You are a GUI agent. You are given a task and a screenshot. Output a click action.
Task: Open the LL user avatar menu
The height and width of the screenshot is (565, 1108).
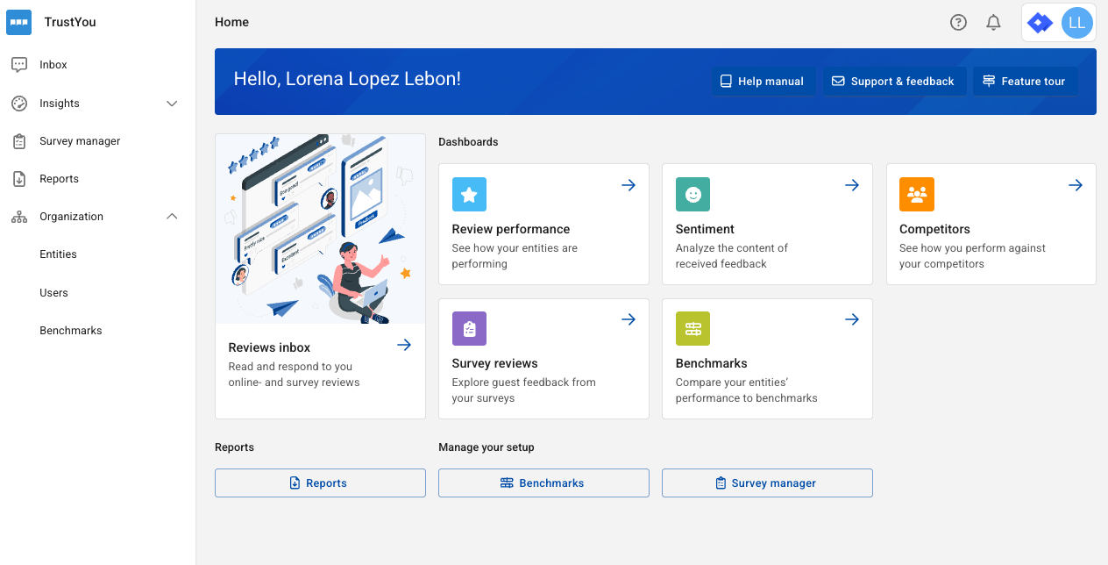pyautogui.click(x=1077, y=23)
